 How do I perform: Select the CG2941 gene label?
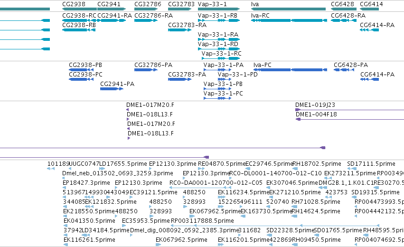pyautogui.click(x=109, y=4)
